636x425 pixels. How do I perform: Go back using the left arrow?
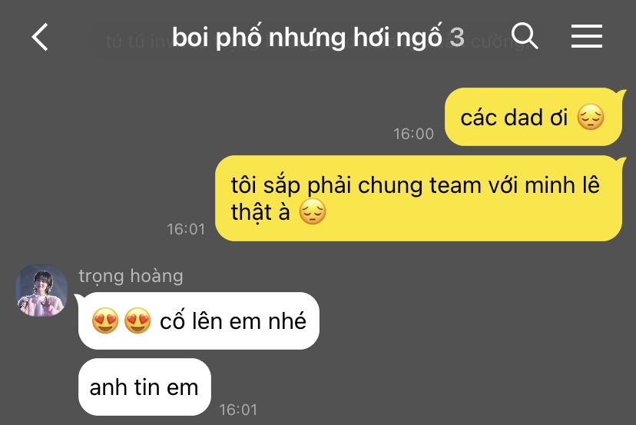(x=40, y=37)
